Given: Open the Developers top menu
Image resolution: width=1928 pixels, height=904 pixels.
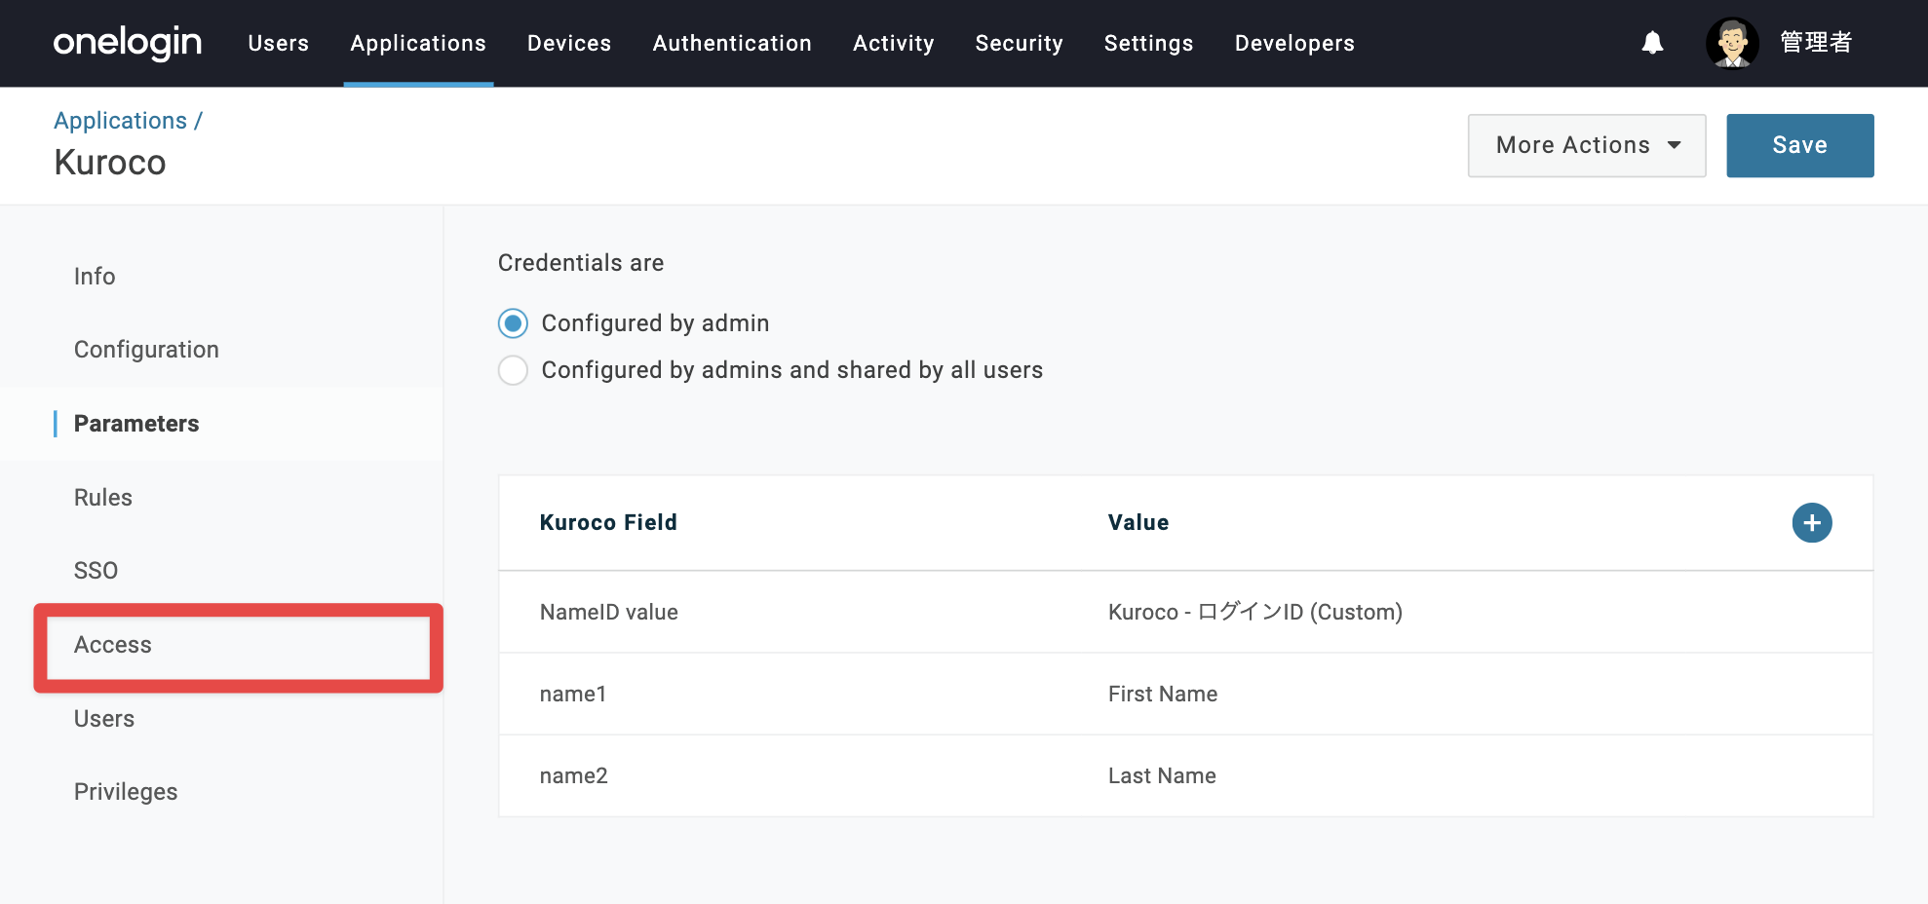Looking at the screenshot, I should click(1294, 43).
